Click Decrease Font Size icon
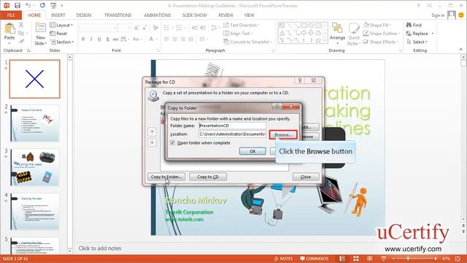 [144, 28]
